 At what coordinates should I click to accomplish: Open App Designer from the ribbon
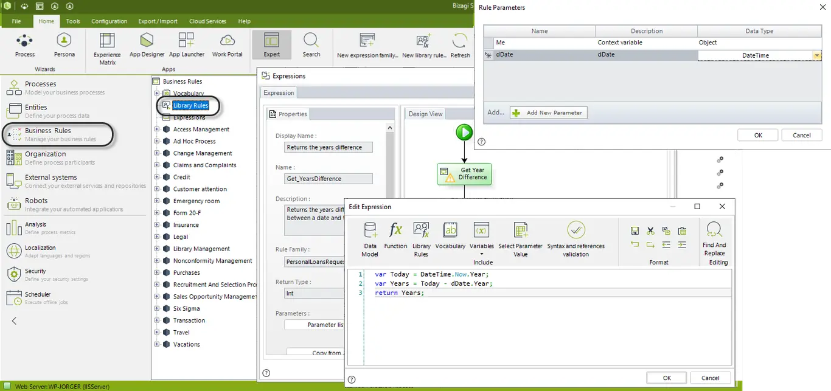147,46
